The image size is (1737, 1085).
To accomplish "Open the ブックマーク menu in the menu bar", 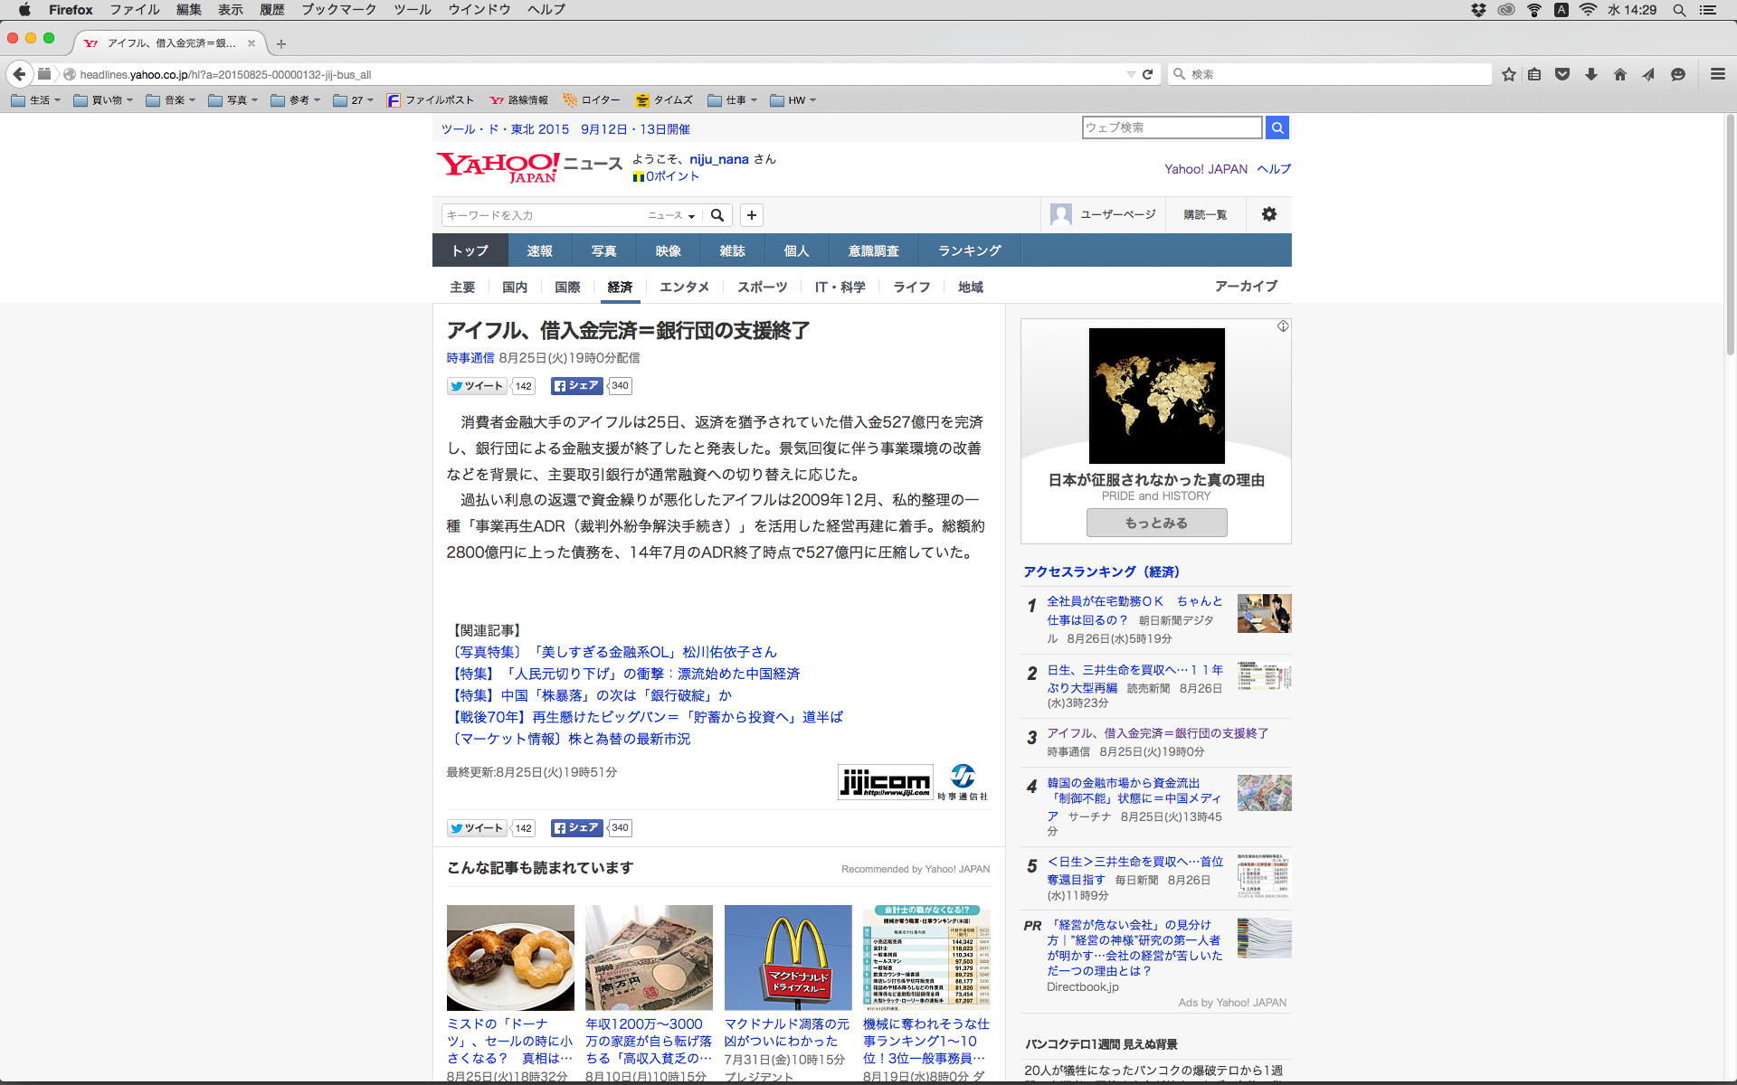I will pyautogui.click(x=338, y=10).
